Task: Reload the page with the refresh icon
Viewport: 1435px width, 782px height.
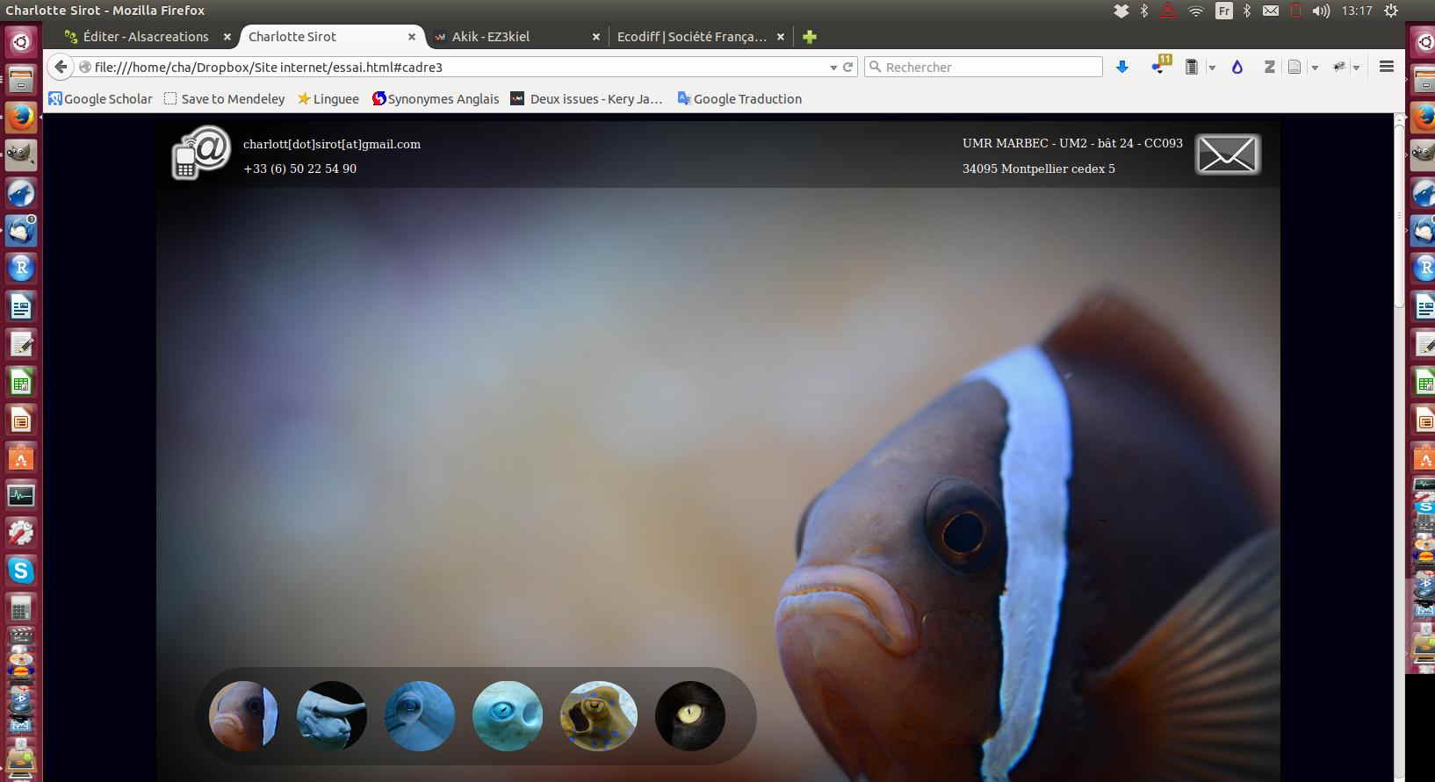Action: [x=848, y=67]
